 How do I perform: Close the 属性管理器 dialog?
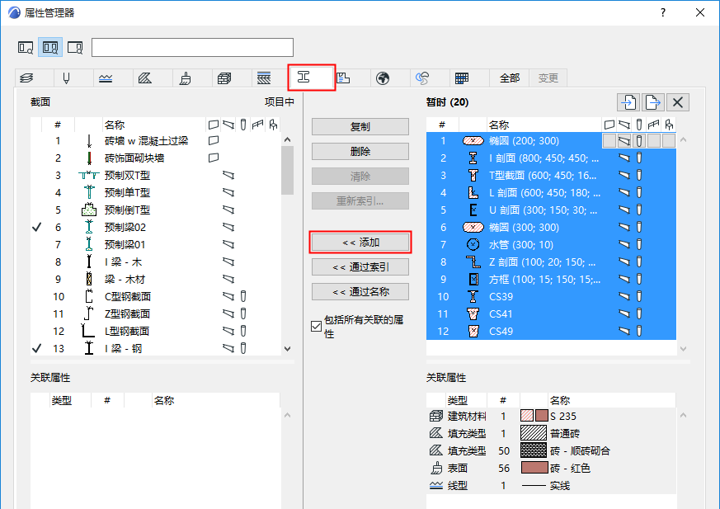click(x=700, y=12)
